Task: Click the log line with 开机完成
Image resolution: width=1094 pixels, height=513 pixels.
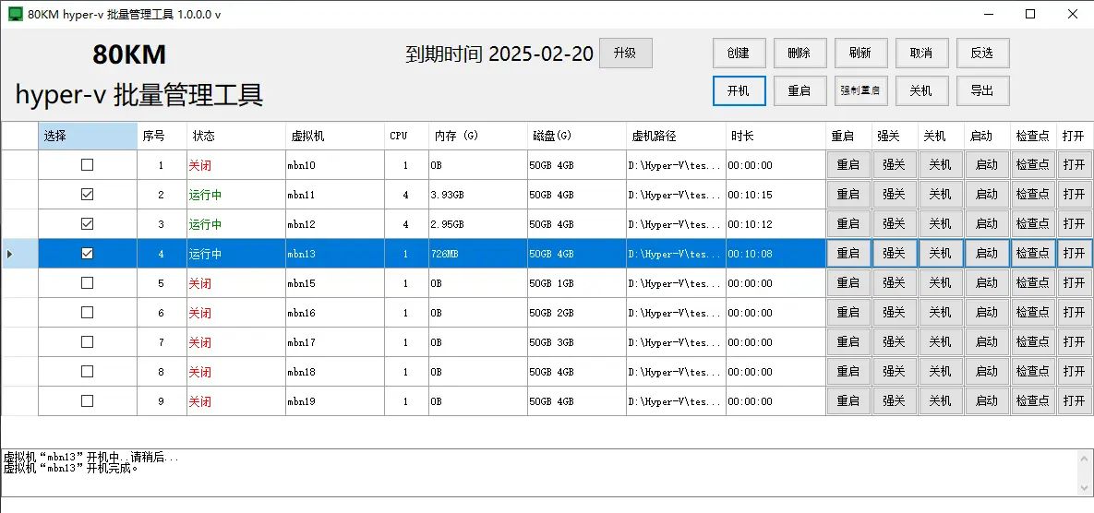Action: click(x=70, y=469)
